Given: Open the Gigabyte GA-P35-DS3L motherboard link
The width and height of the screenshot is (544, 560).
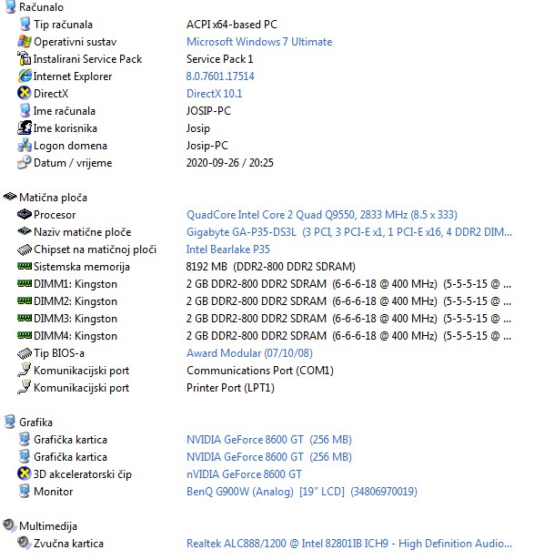Looking at the screenshot, I should coord(349,232).
